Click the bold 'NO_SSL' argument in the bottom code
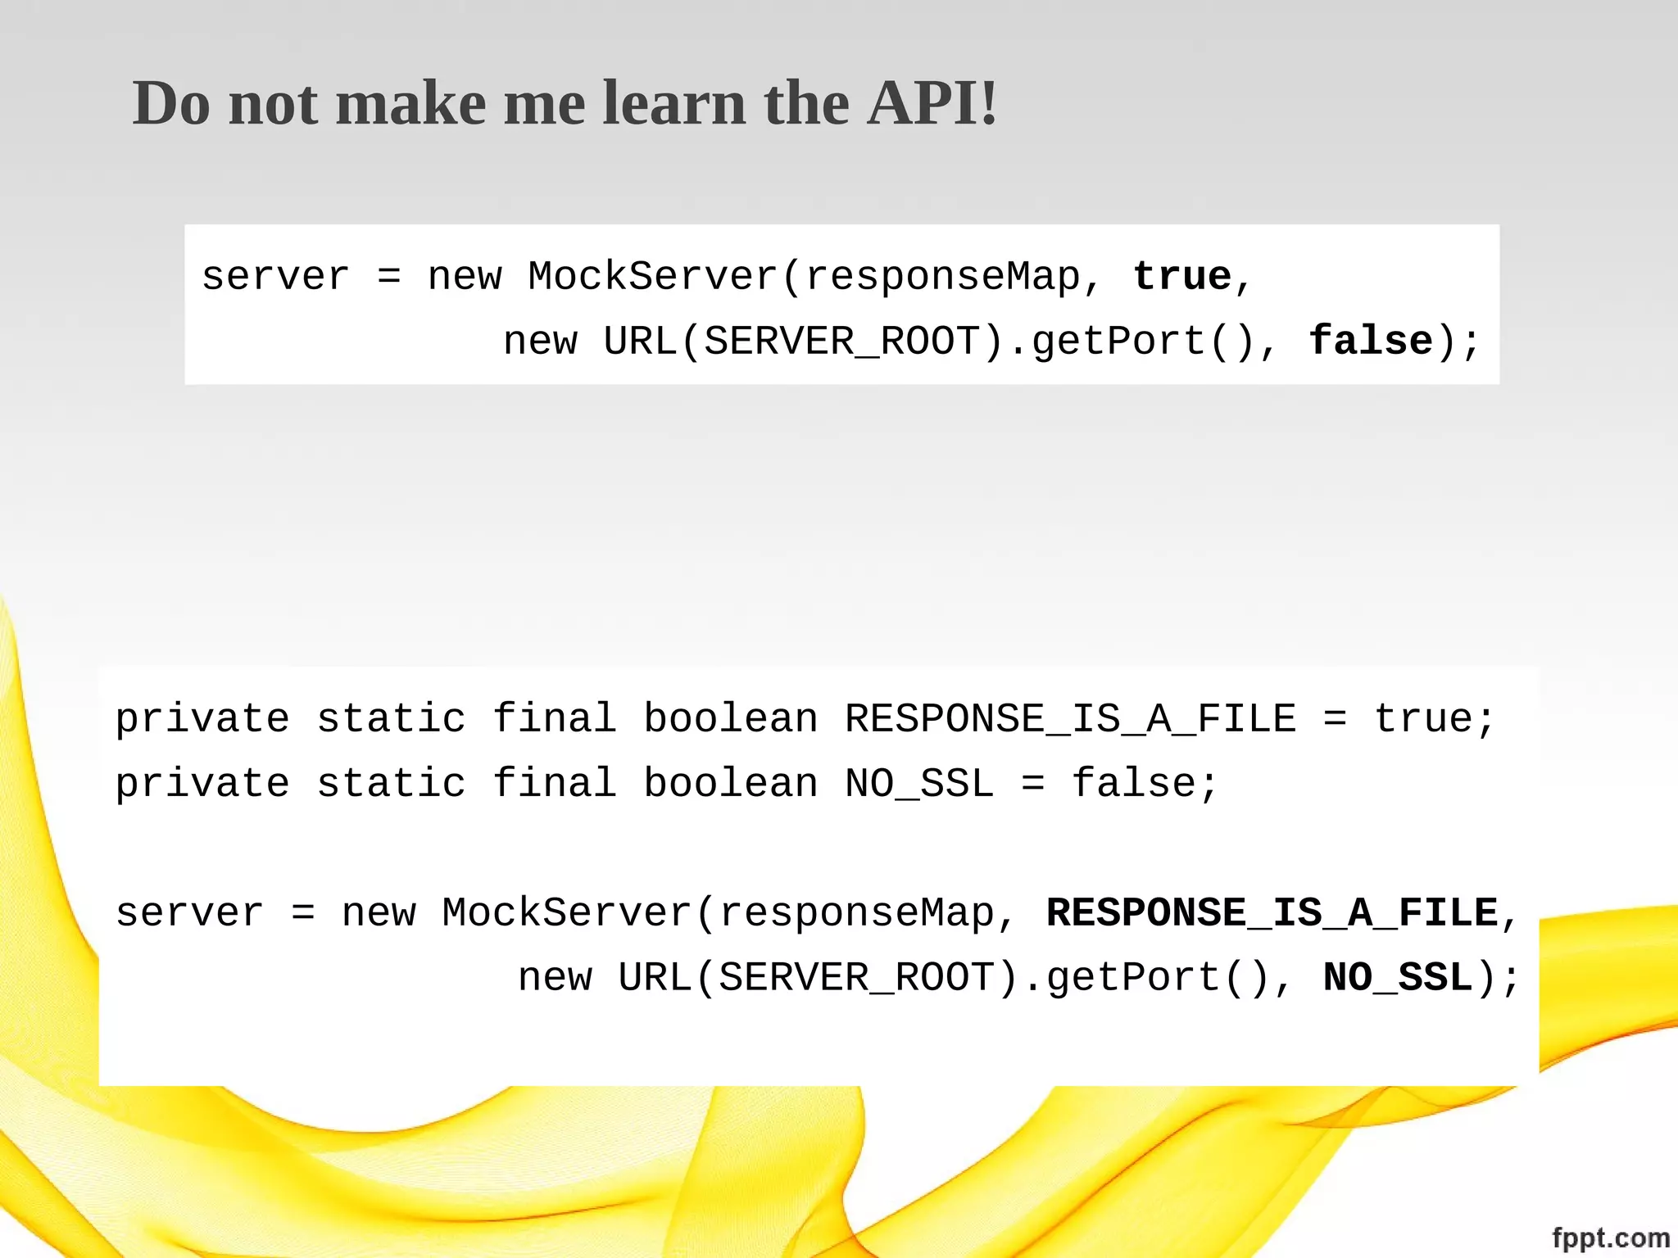Screen dimensions: 1678x1258 (x=1398, y=977)
